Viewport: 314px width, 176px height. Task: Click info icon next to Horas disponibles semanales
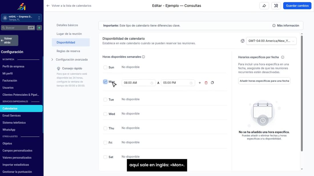click(x=143, y=57)
